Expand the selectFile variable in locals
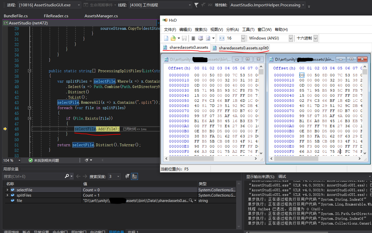The height and width of the screenshot is (233, 372). (x=7, y=190)
